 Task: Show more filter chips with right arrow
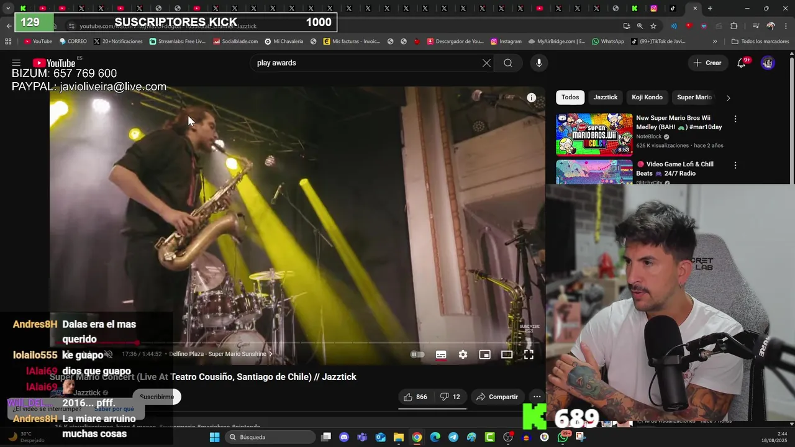click(728, 97)
